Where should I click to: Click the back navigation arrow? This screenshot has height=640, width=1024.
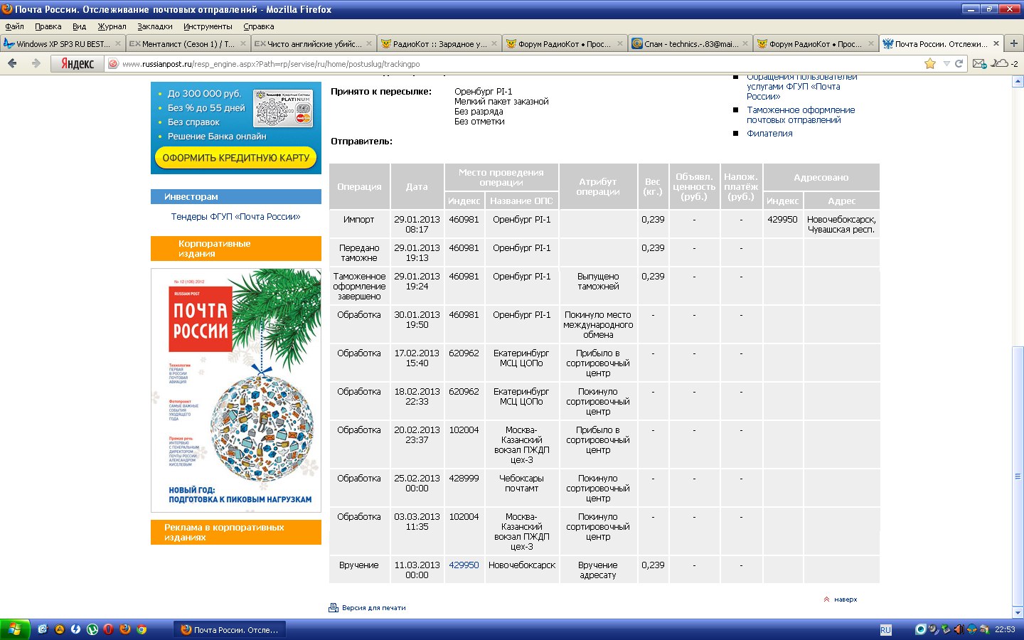tap(12, 63)
